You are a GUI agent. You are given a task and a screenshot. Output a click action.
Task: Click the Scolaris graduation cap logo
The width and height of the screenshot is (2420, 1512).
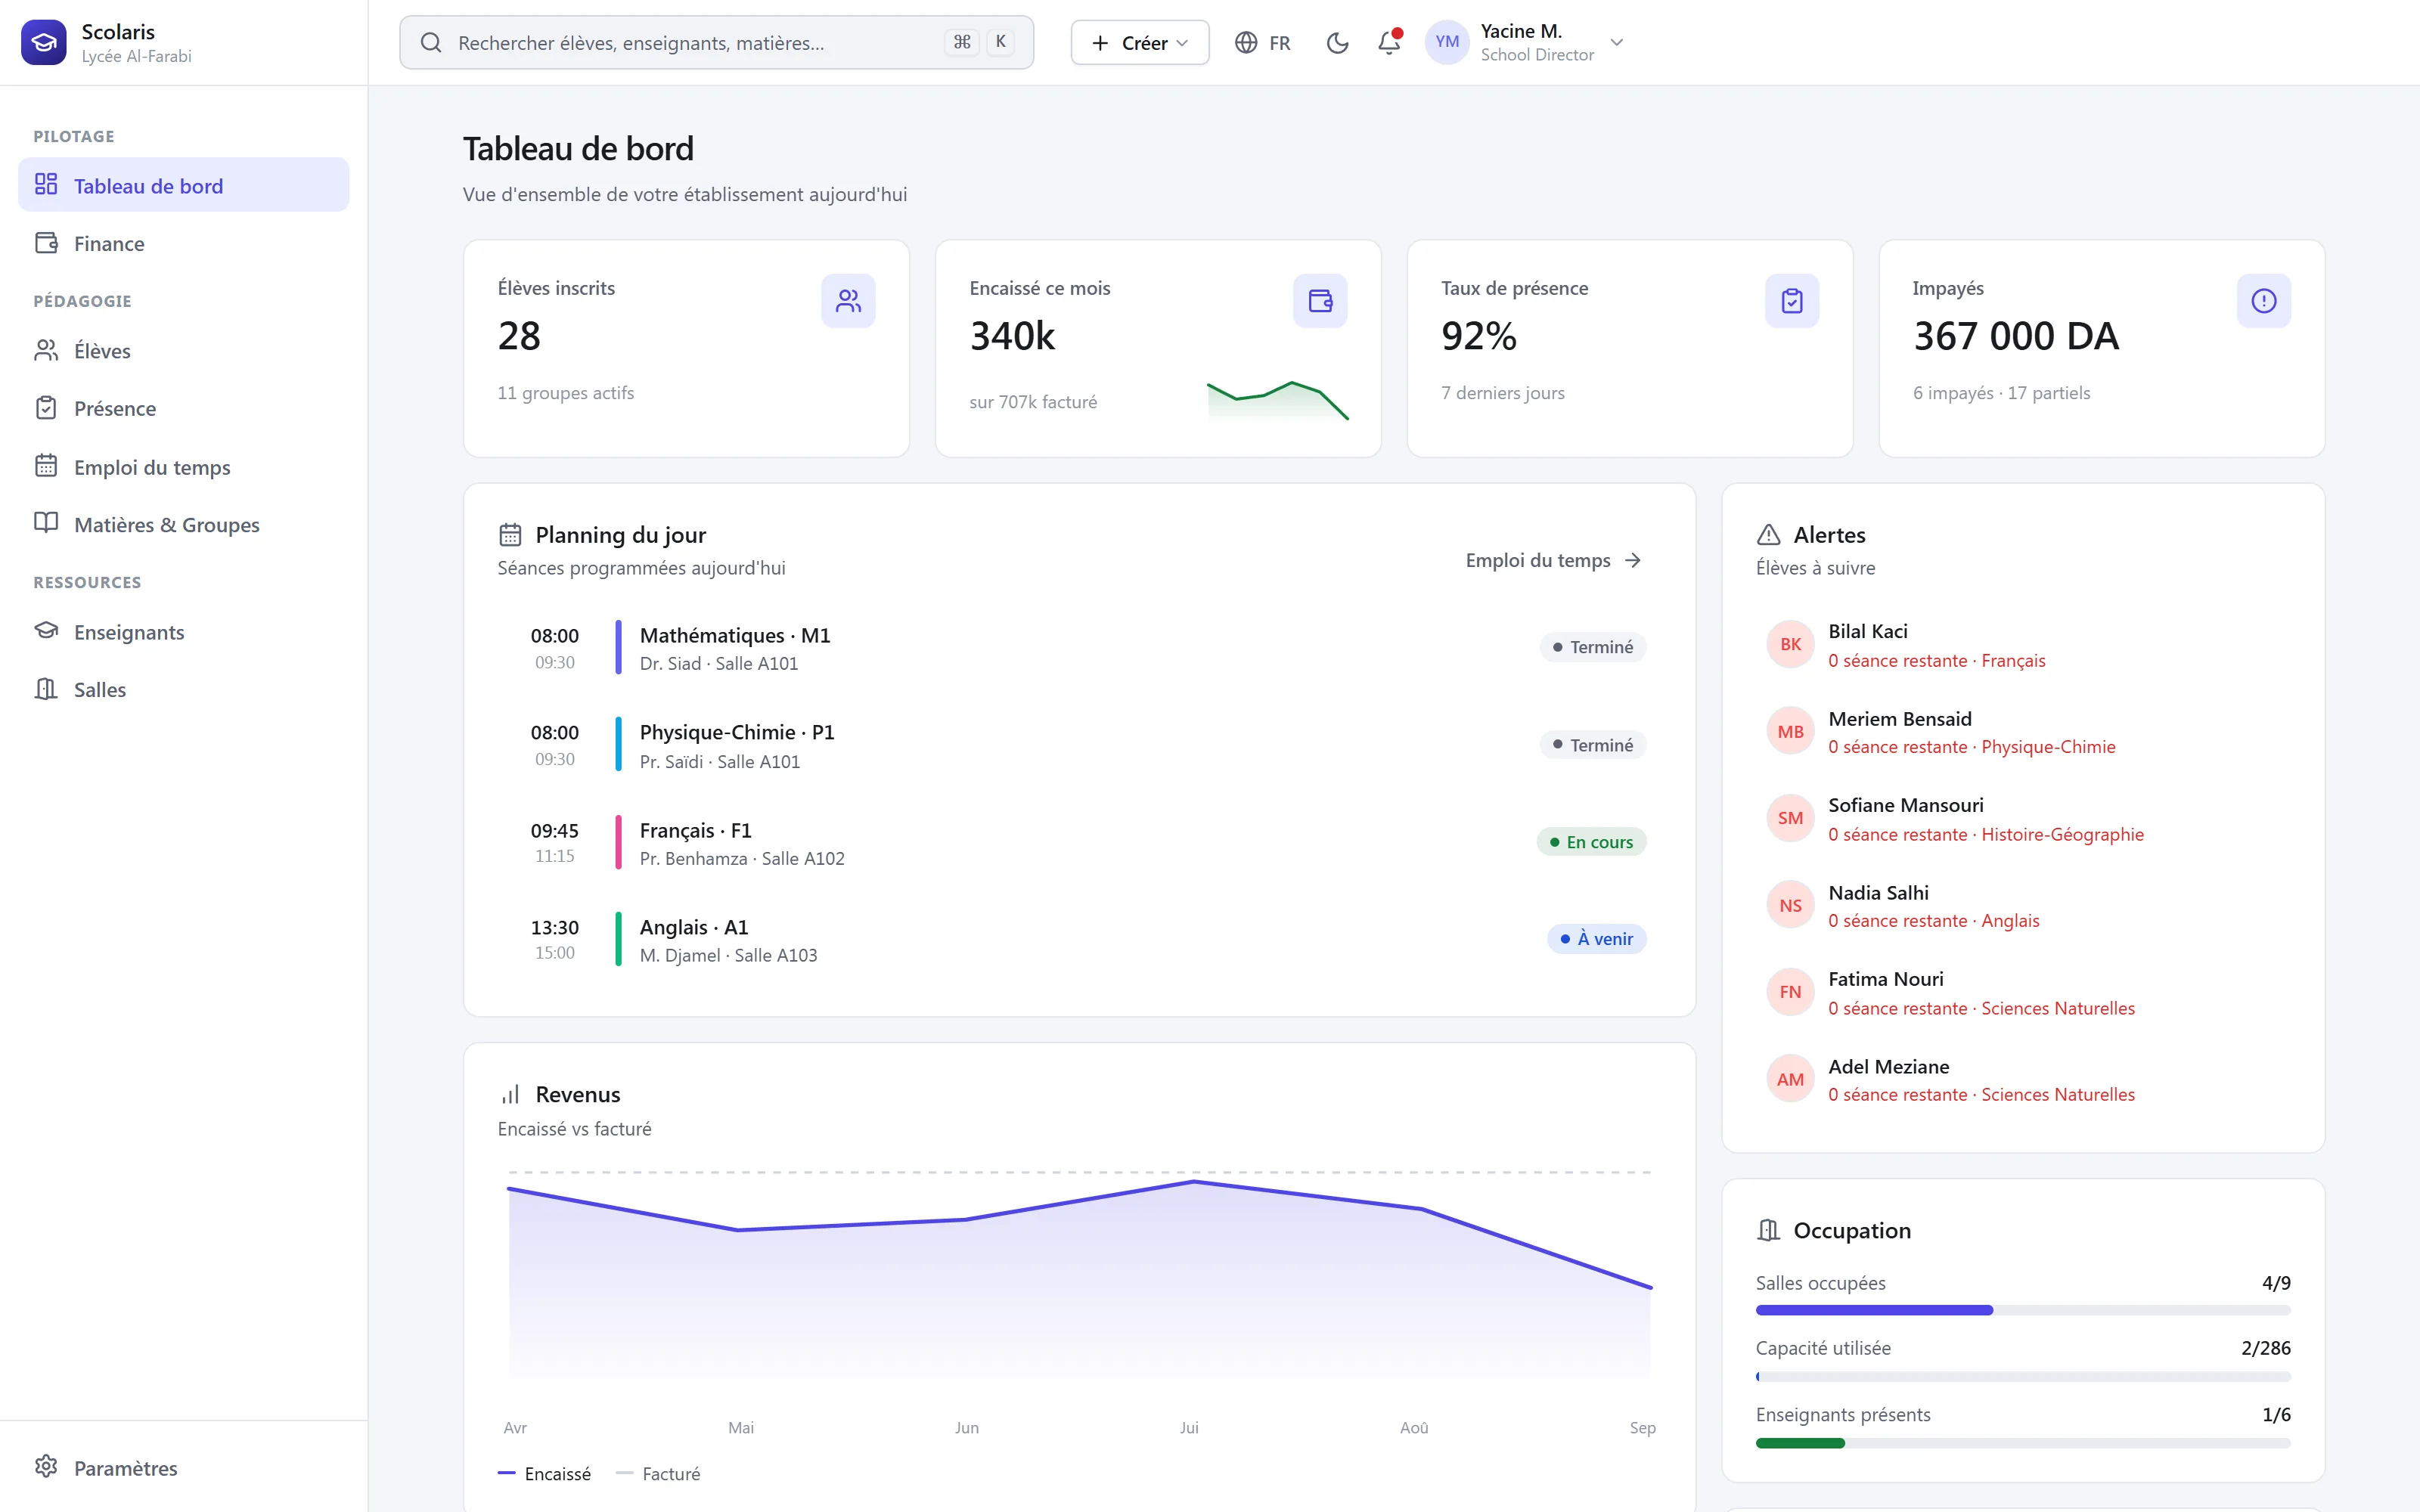tap(44, 42)
